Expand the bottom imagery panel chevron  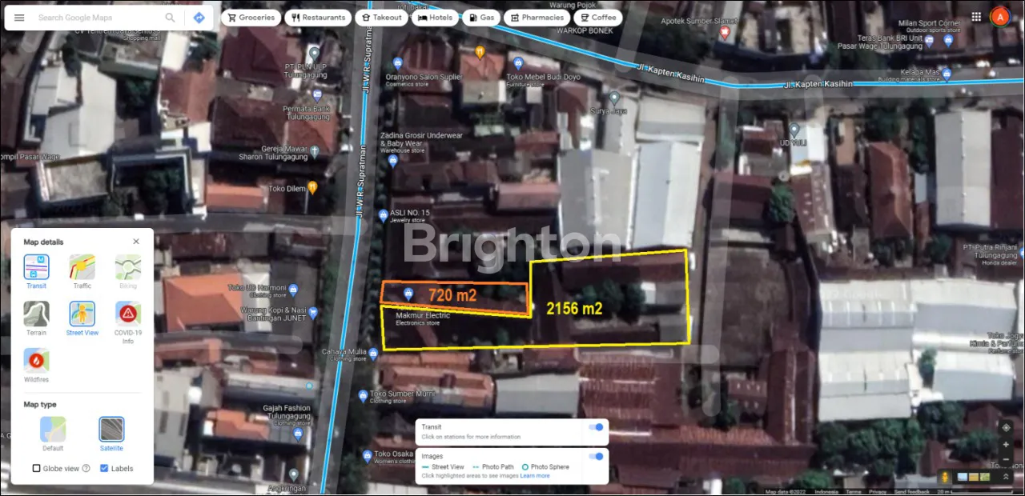pyautogui.click(x=1007, y=476)
